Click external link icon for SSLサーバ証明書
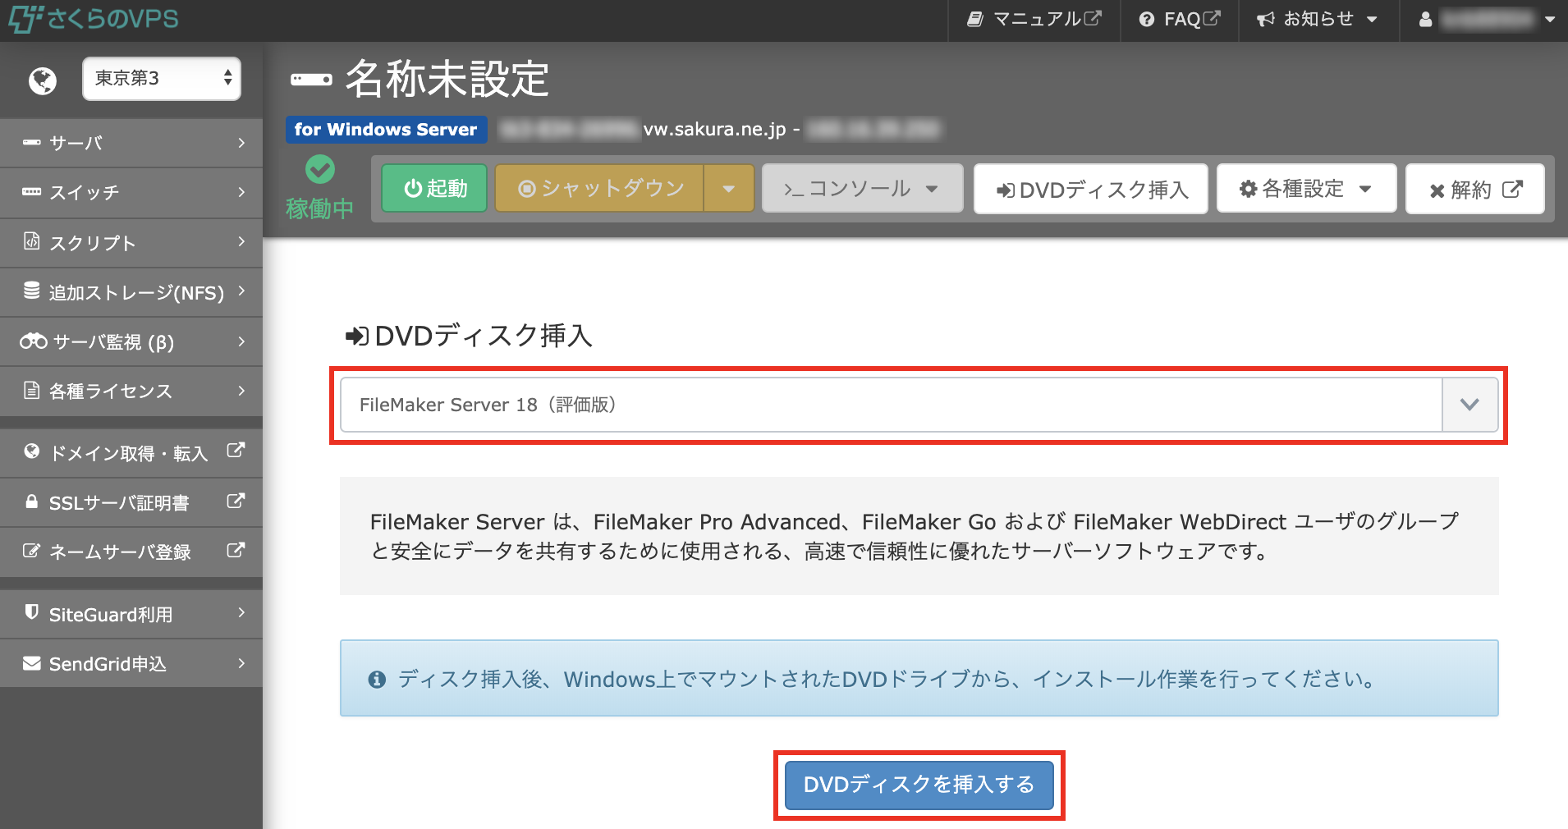1568x829 pixels. click(x=236, y=501)
